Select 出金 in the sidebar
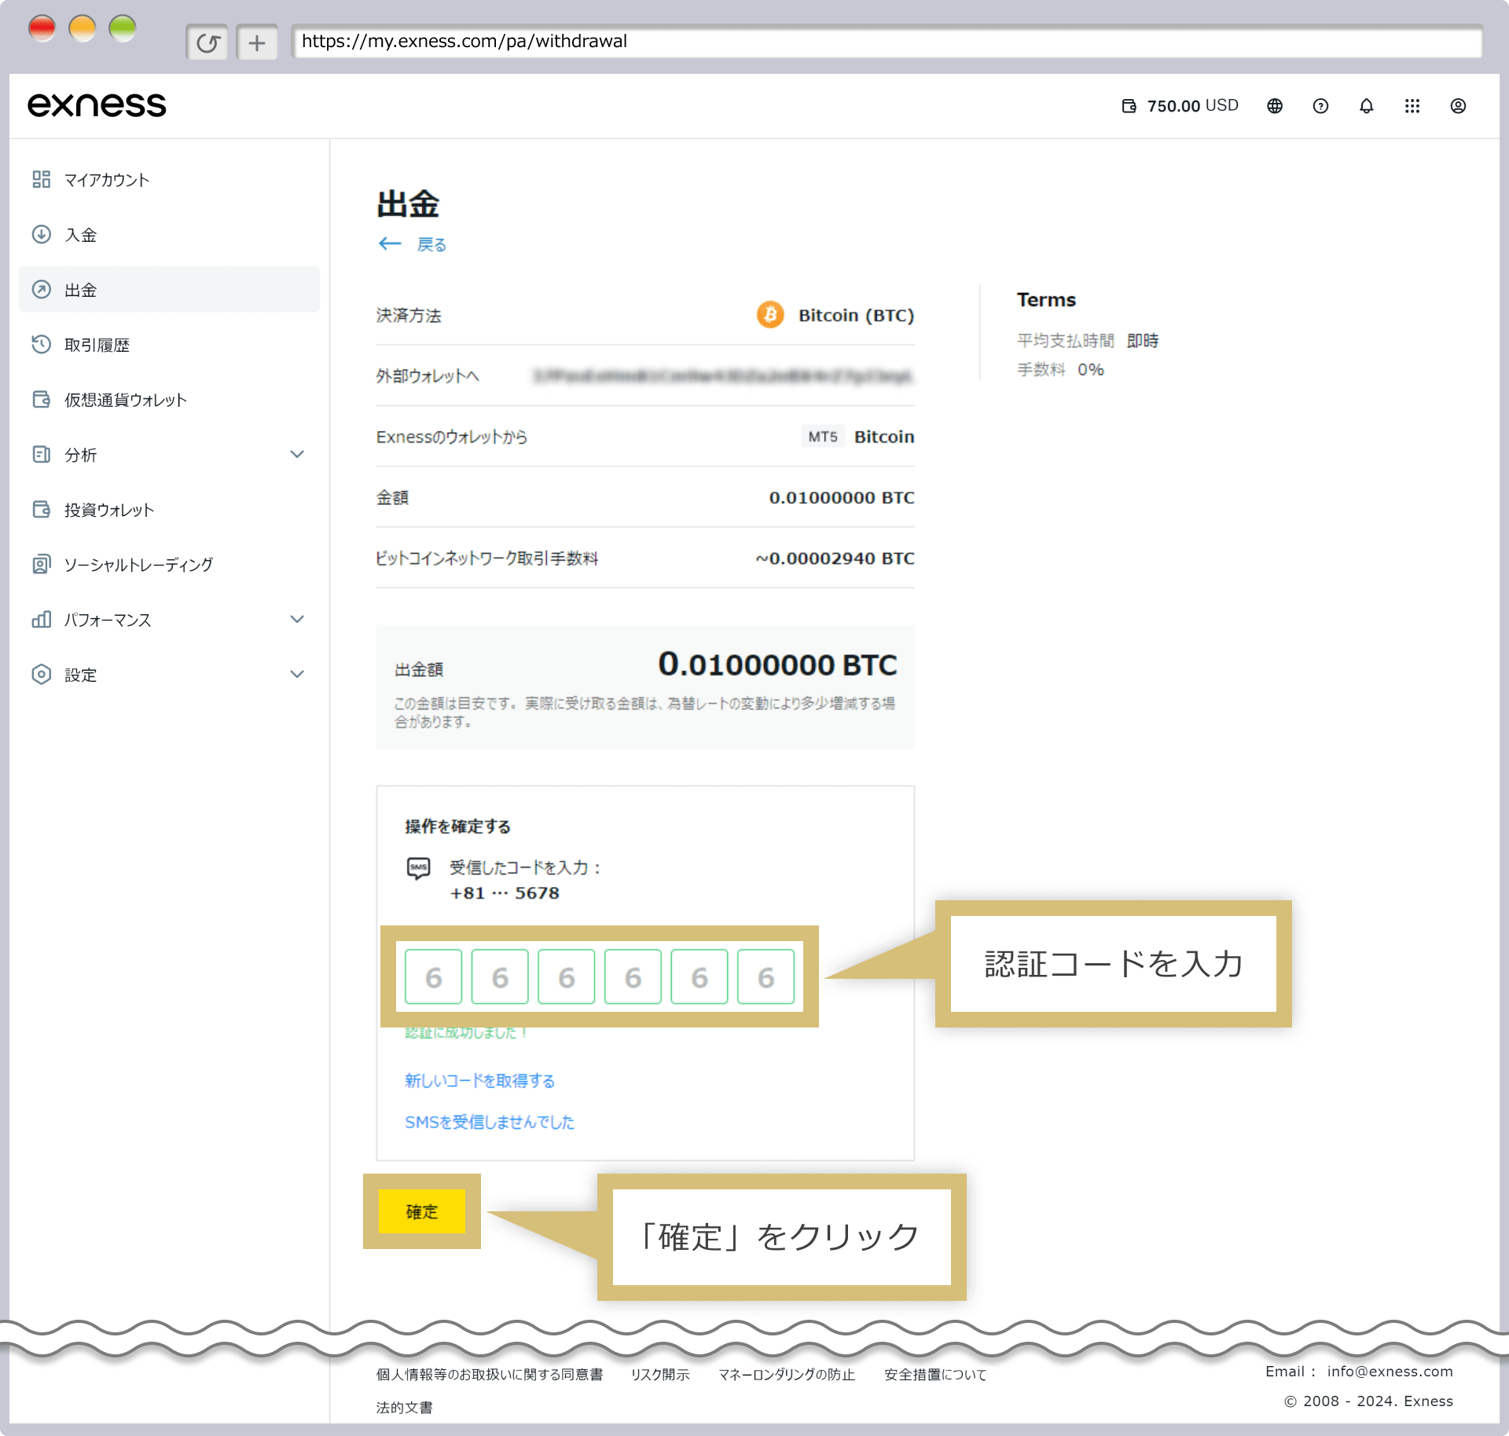The image size is (1509, 1436). (x=169, y=290)
